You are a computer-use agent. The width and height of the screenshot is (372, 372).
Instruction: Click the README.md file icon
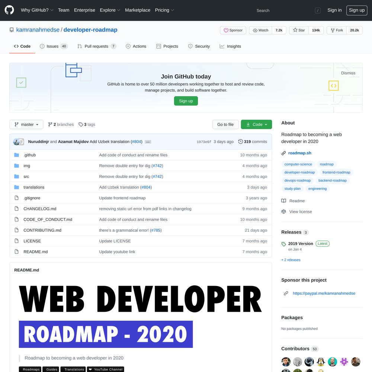click(16, 251)
